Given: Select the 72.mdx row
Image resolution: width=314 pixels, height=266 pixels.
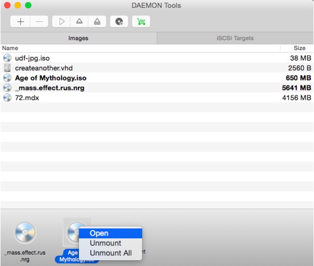Looking at the screenshot, I should [x=157, y=98].
